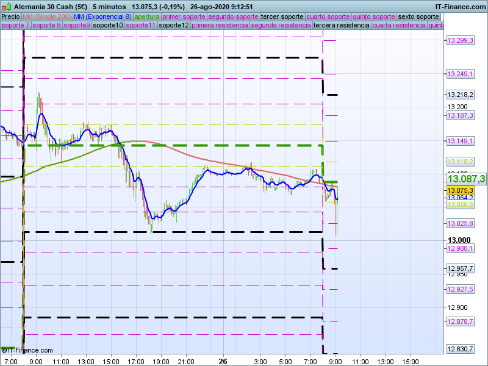The height and width of the screenshot is (366, 488).
Task: Select the apertura indicator label
Action: [147, 16]
